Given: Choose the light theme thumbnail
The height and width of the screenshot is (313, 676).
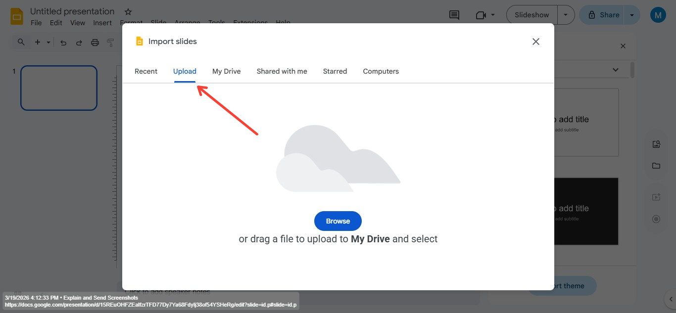Looking at the screenshot, I should [x=586, y=122].
